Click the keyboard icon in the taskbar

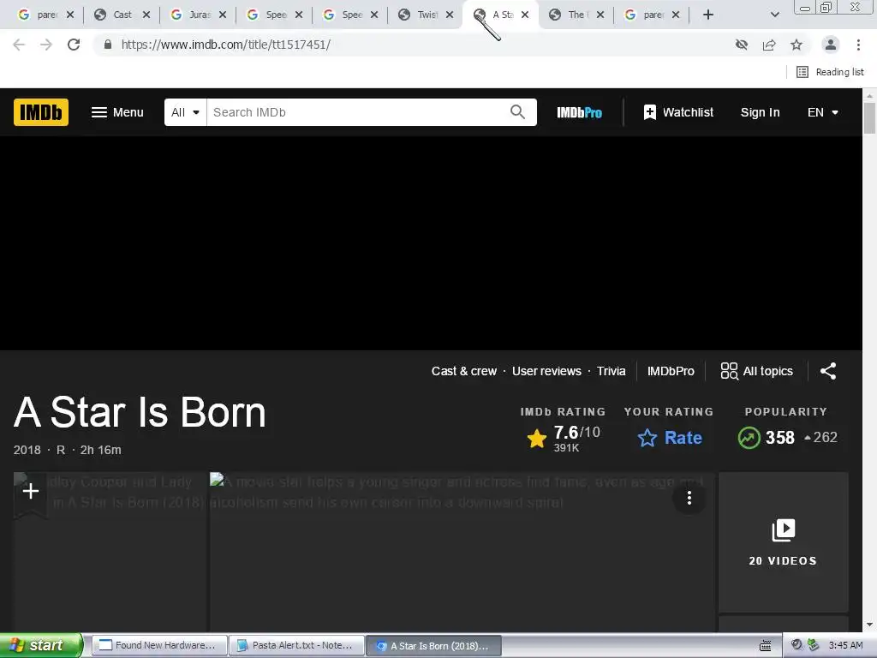pos(766,646)
